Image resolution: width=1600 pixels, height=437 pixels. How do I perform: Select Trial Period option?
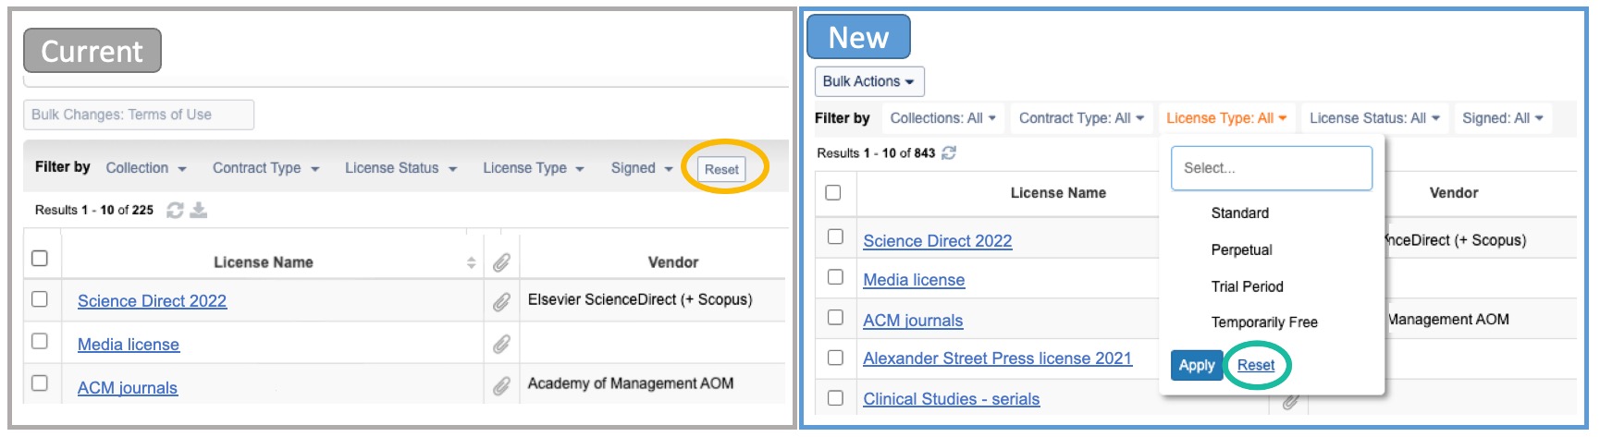tap(1247, 286)
